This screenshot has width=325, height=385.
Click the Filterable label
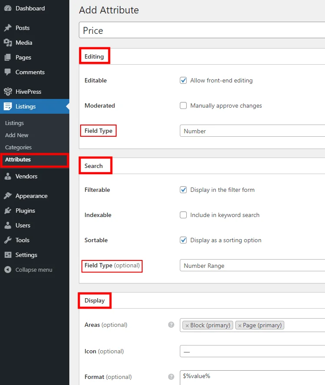tap(97, 190)
